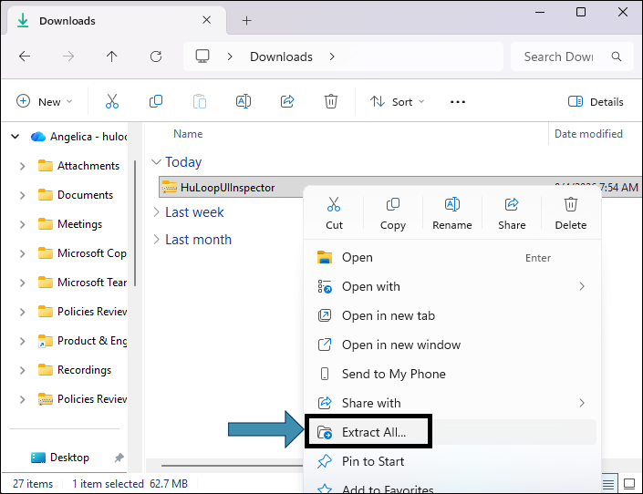
Task: Select Open in the context menu
Action: (452, 257)
